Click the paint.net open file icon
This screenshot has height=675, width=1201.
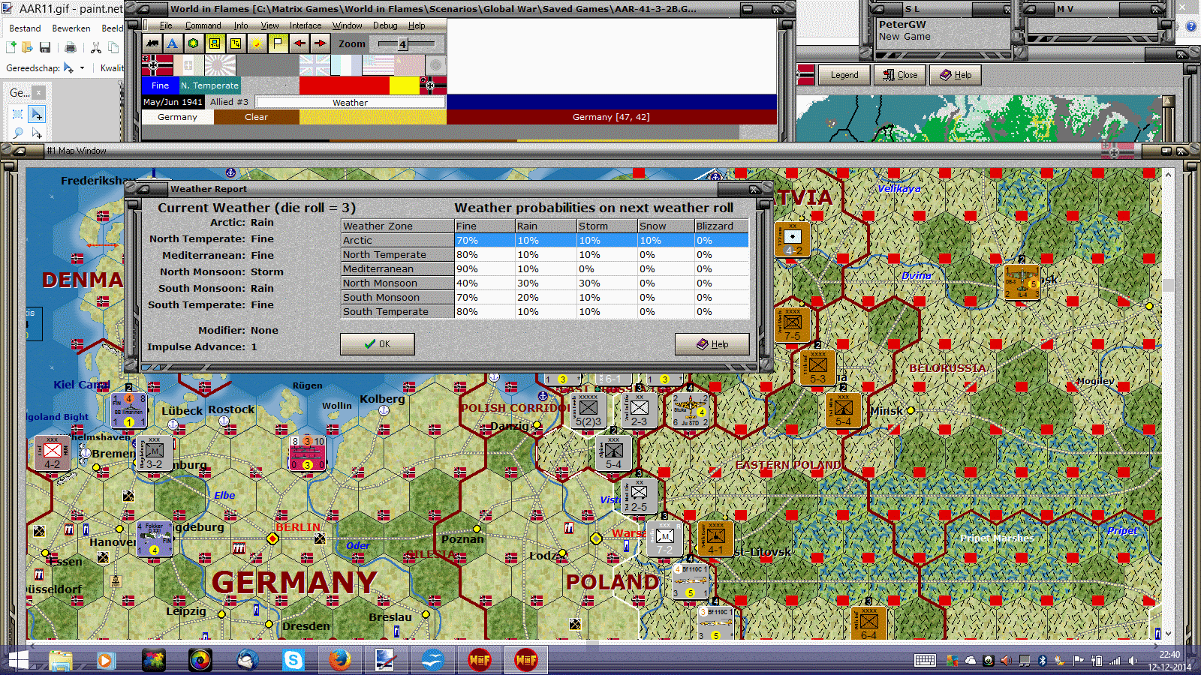27,47
